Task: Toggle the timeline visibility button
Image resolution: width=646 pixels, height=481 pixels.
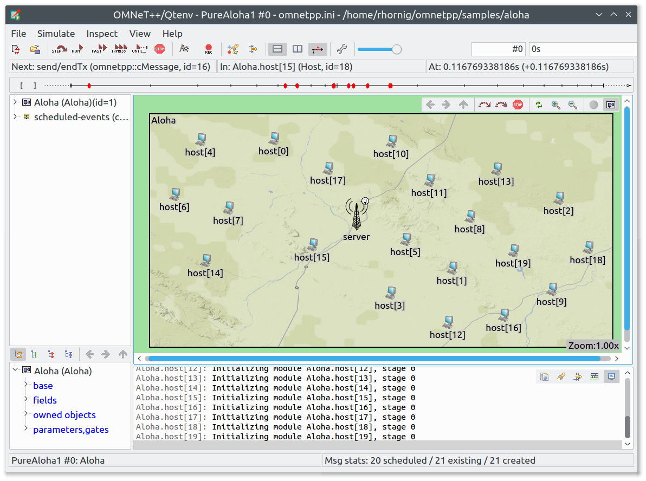Action: (317, 49)
